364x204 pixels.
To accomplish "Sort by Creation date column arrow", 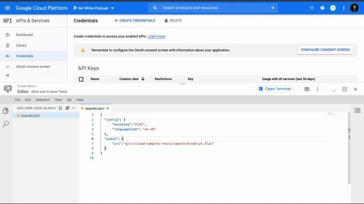I will click(x=143, y=79).
